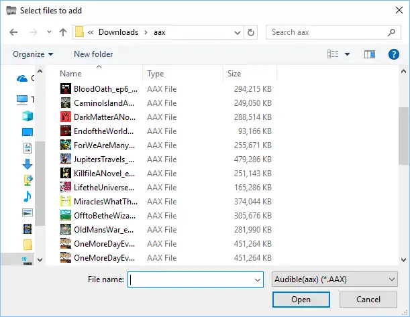410x317 pixels.
Task: Click the 93,166 KB size cell
Action: click(x=255, y=131)
